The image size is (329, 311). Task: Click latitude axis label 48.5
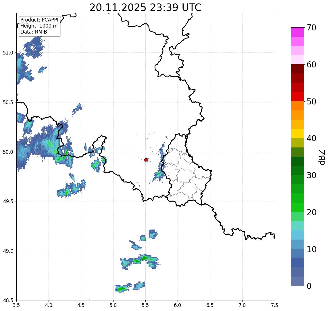click(x=8, y=300)
